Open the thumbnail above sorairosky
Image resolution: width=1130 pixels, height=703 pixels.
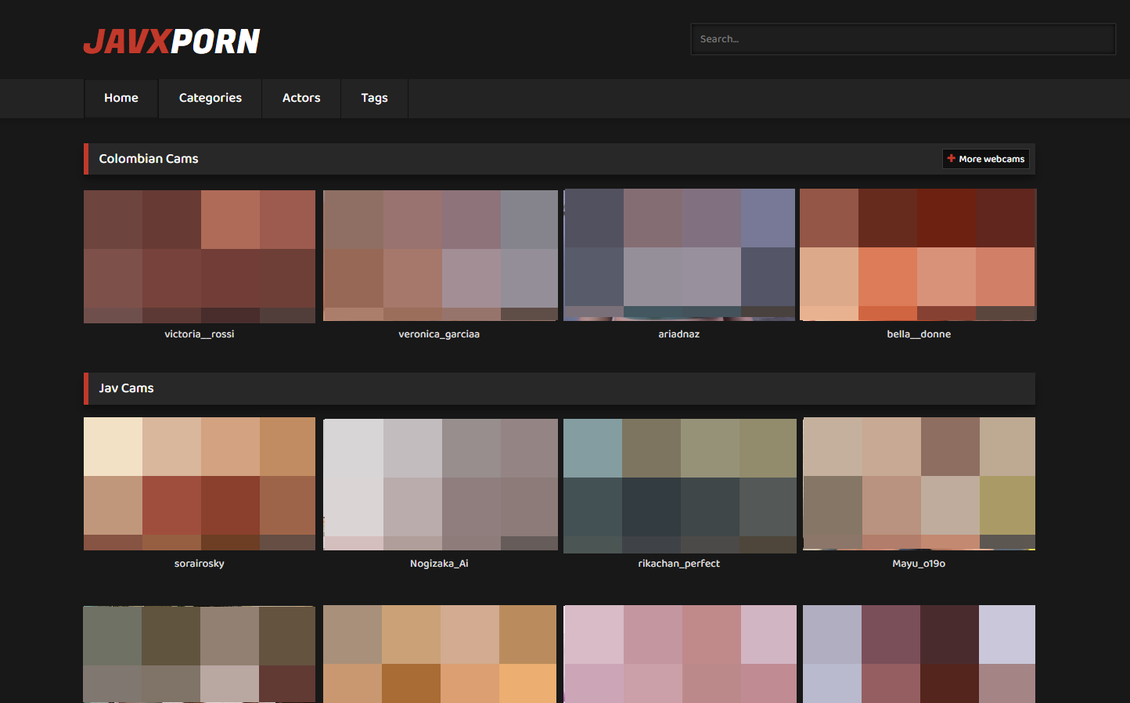coord(200,484)
